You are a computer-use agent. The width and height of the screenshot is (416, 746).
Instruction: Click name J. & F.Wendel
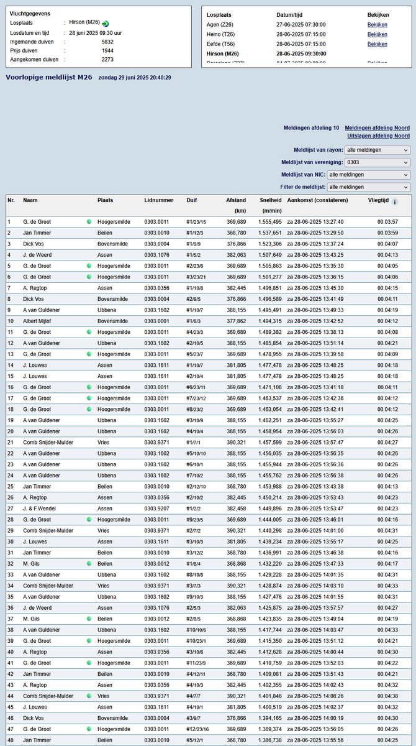[x=40, y=509]
